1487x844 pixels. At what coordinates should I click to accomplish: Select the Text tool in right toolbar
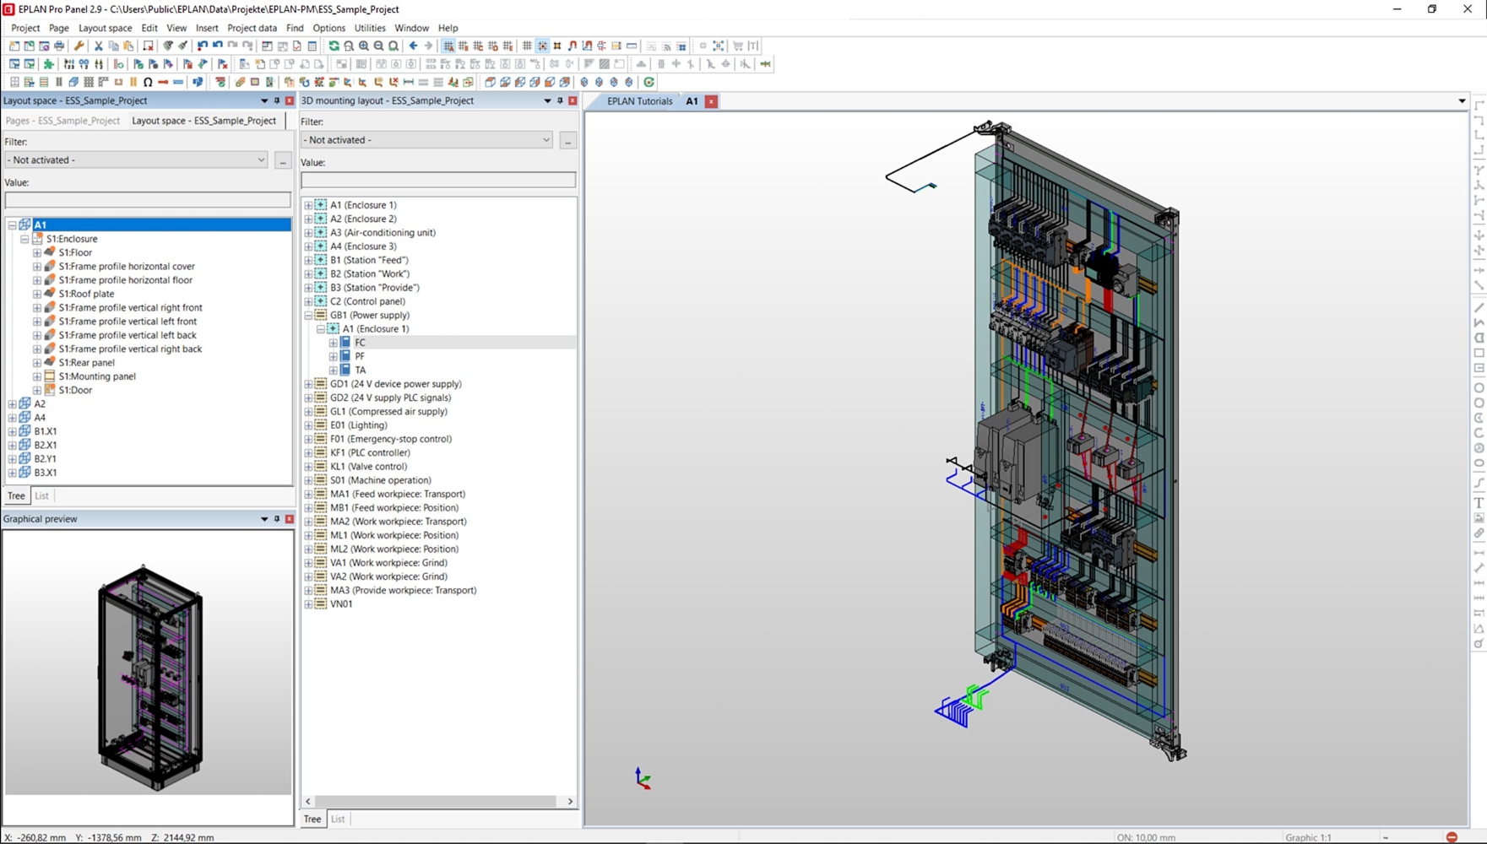point(1479,503)
